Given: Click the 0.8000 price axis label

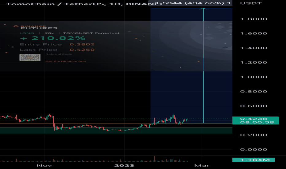Looking at the screenshot, I should click(254, 91).
